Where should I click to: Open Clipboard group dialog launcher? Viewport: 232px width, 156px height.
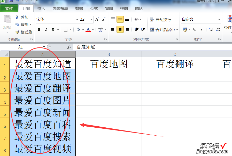32,39
